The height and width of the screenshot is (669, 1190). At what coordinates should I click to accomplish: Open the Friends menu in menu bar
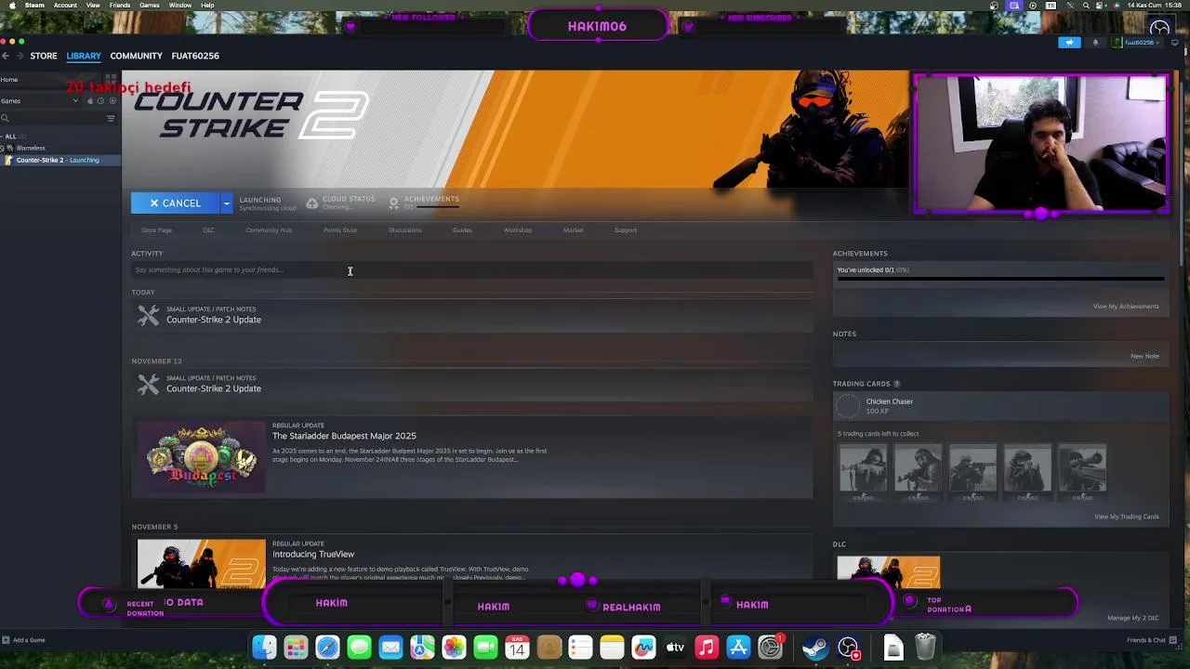(120, 6)
